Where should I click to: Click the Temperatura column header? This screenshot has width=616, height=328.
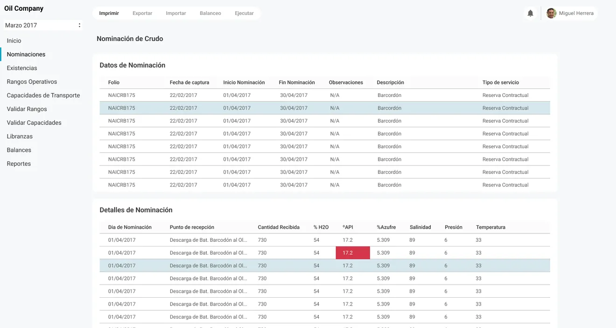coord(490,227)
